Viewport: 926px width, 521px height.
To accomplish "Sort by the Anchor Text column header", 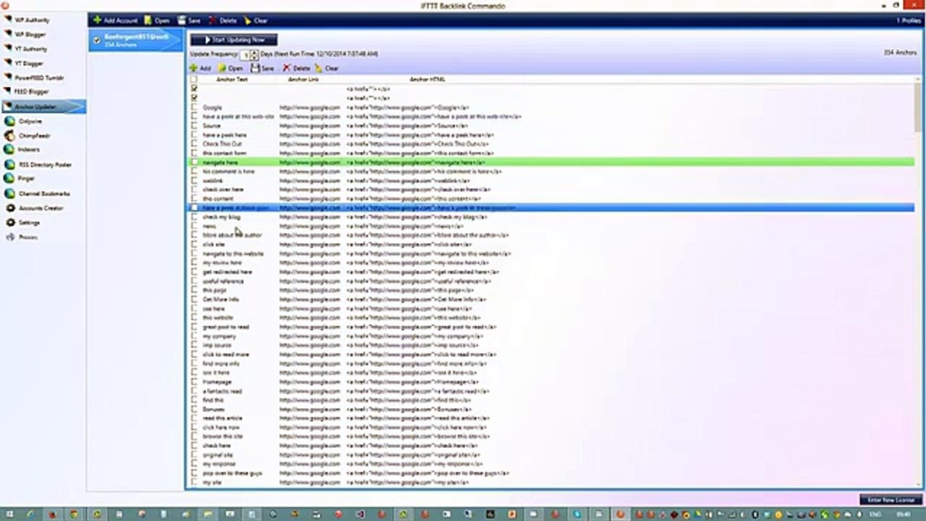I will click(x=231, y=79).
